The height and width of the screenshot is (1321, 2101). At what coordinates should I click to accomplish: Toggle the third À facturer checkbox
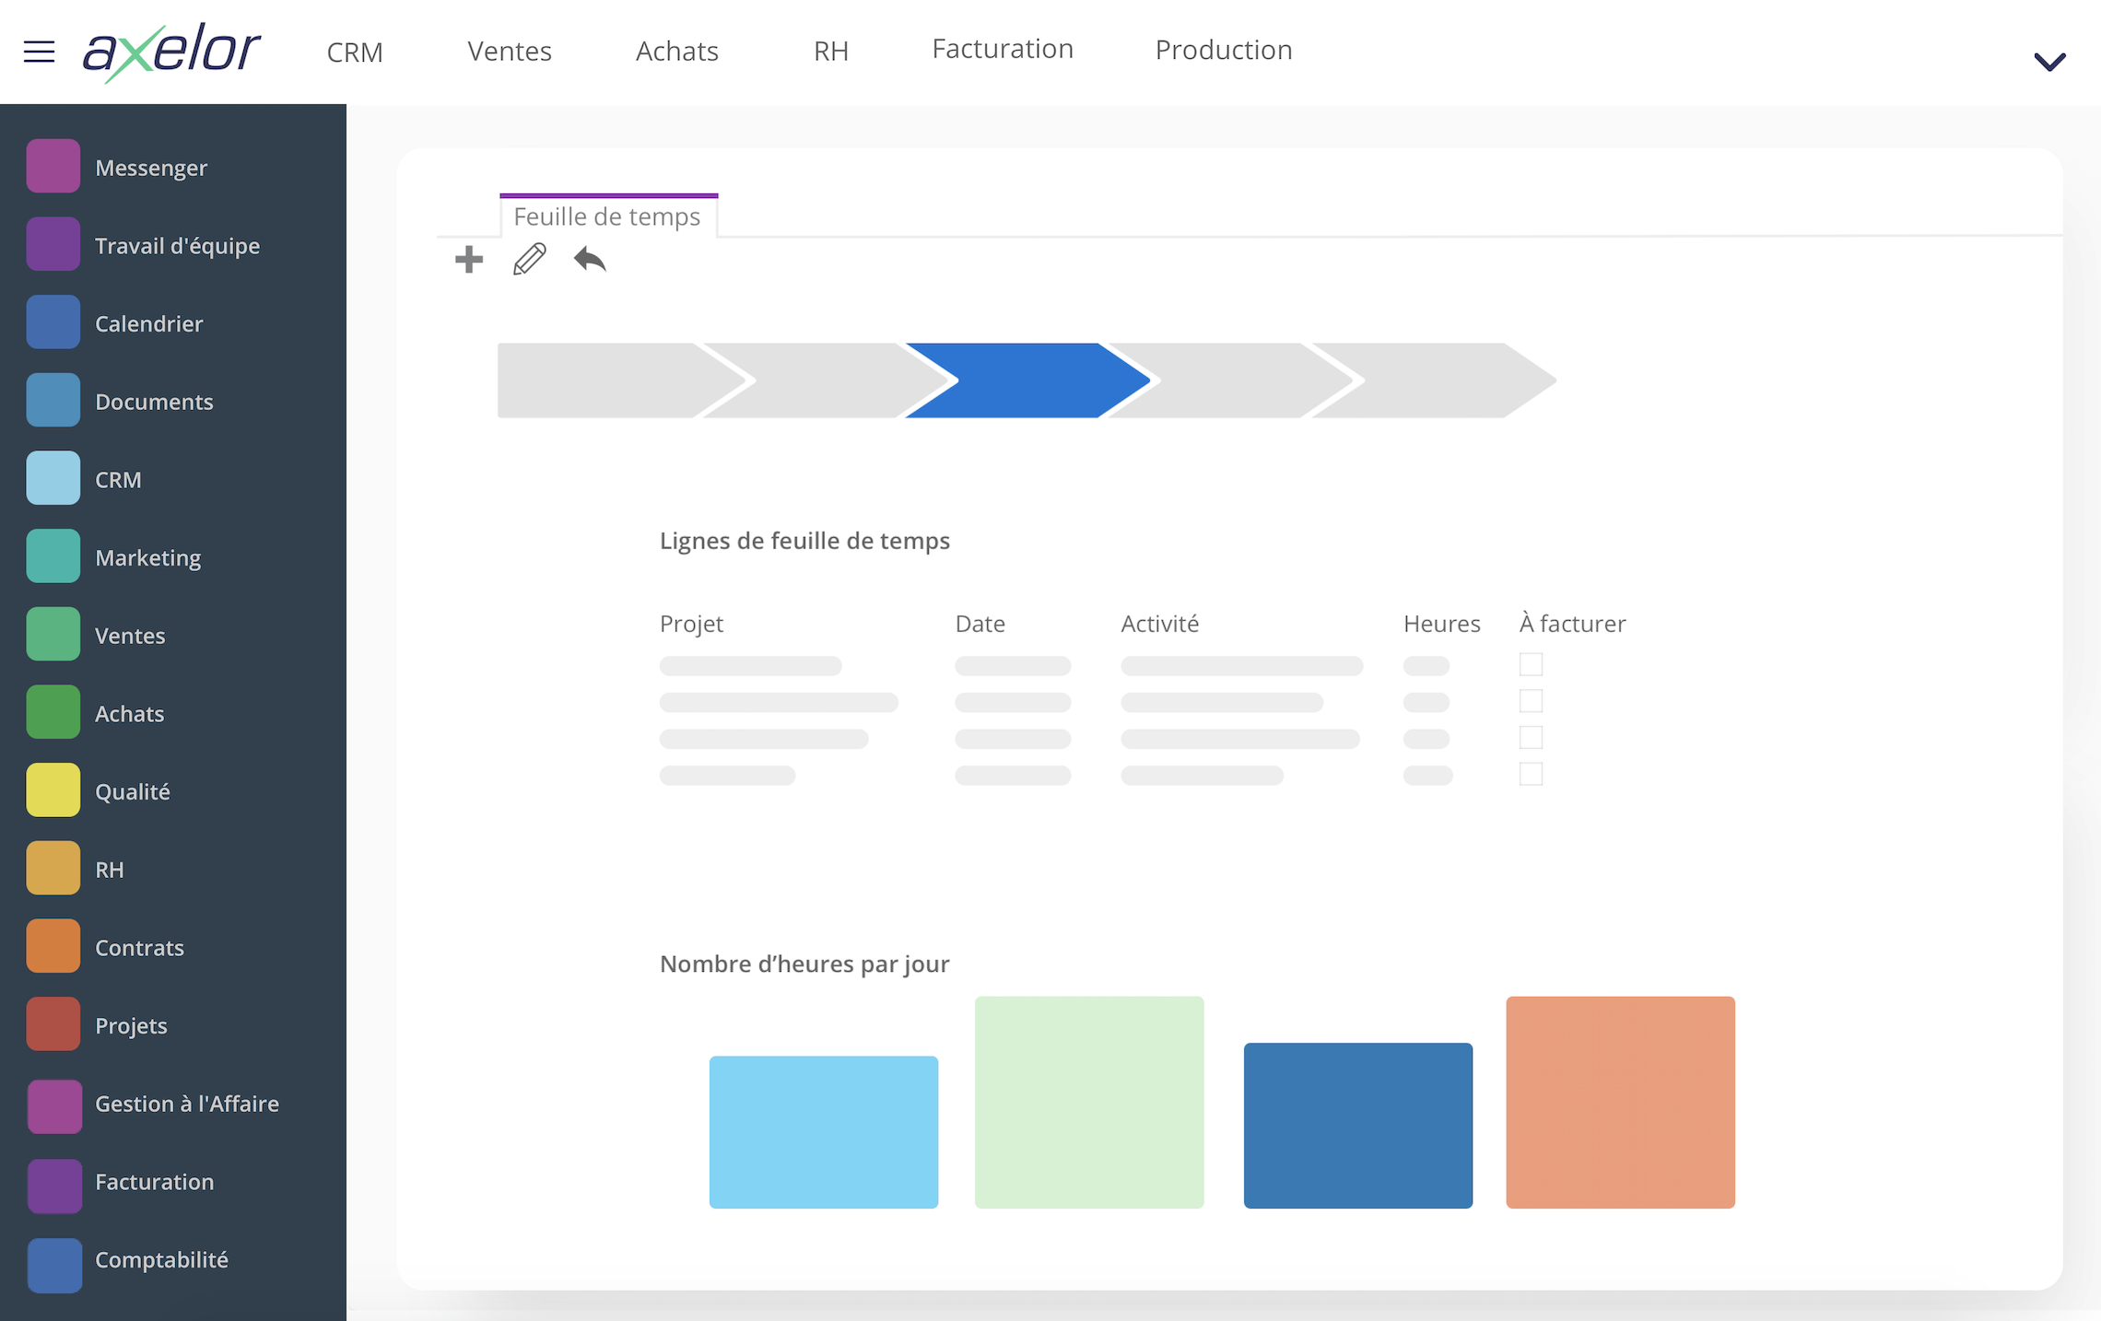click(1530, 738)
